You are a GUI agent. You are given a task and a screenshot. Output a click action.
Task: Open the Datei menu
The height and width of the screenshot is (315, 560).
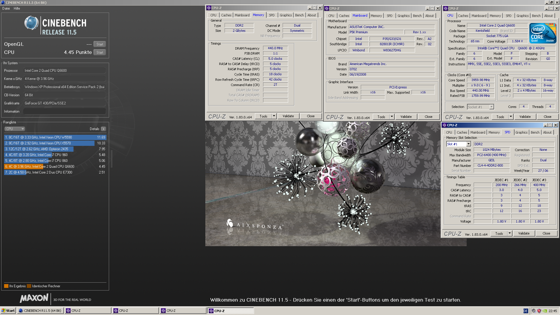[6, 8]
